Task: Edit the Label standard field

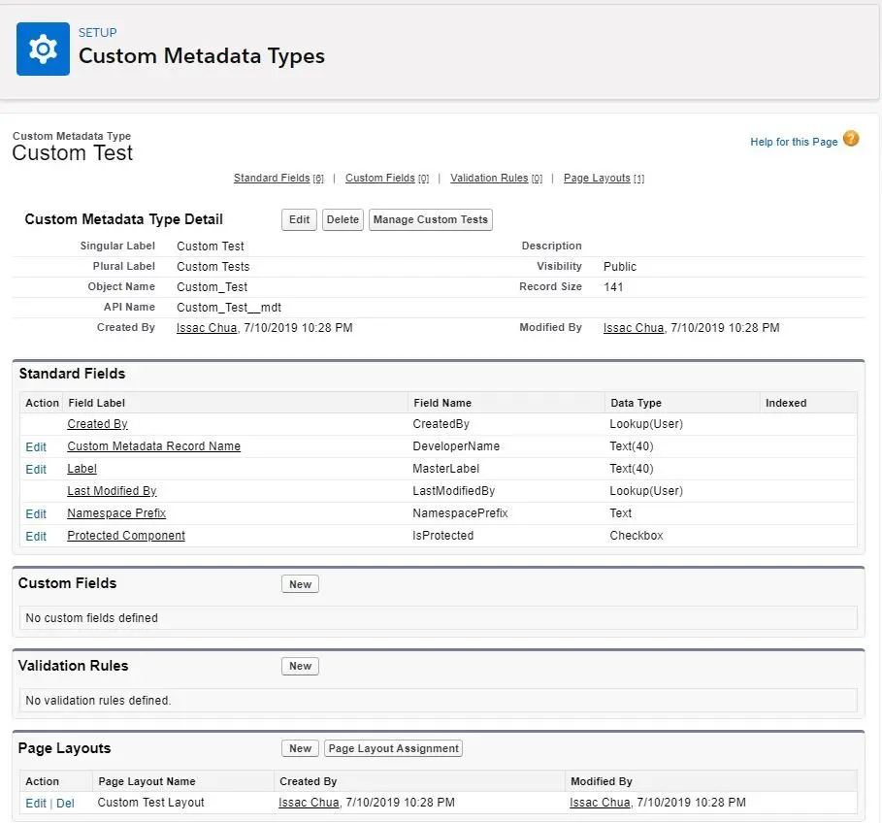Action: (36, 469)
